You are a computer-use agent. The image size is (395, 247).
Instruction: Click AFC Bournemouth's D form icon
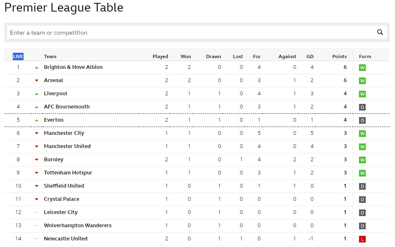362,107
